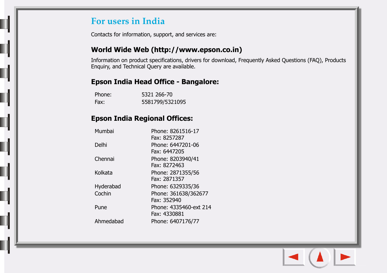Select head office phone '5321 266-70'

[x=157, y=94]
